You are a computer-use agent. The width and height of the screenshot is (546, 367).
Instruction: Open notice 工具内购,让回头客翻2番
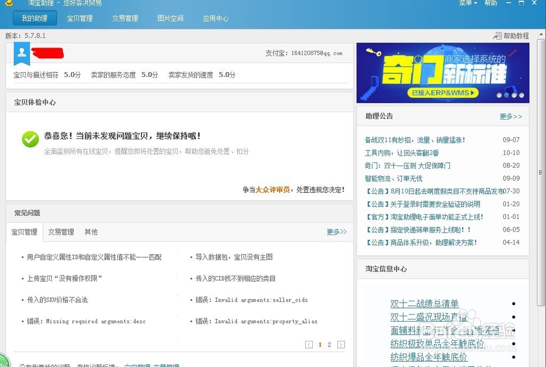[402, 153]
